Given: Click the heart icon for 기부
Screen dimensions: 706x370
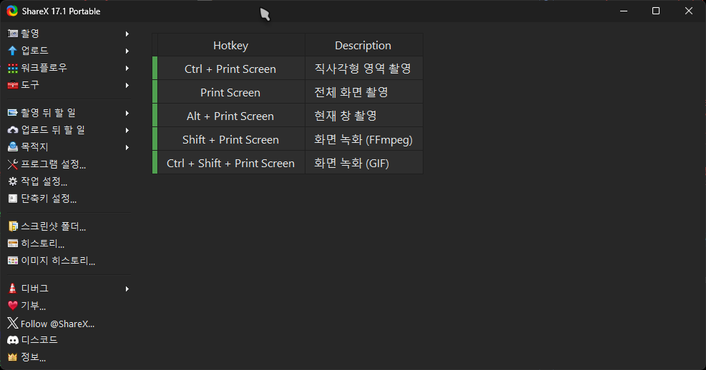Looking at the screenshot, I should click(x=13, y=306).
